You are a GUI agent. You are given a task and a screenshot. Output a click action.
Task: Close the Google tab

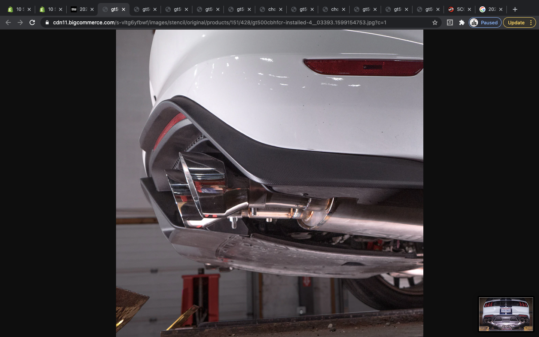pos(501,9)
